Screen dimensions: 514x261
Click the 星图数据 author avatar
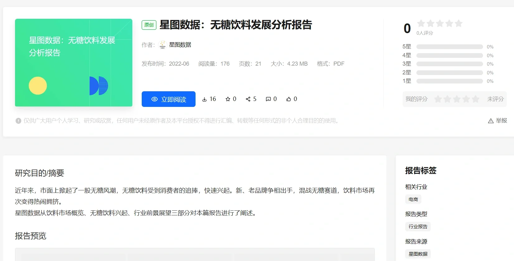(x=162, y=45)
